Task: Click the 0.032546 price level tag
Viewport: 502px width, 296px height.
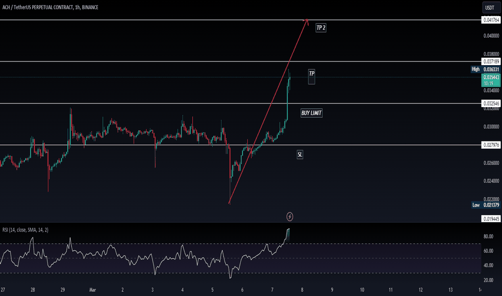Action: tap(491, 103)
